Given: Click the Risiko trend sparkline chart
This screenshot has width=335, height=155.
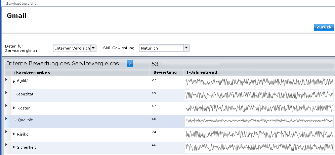Looking at the screenshot, I should click(259, 134).
